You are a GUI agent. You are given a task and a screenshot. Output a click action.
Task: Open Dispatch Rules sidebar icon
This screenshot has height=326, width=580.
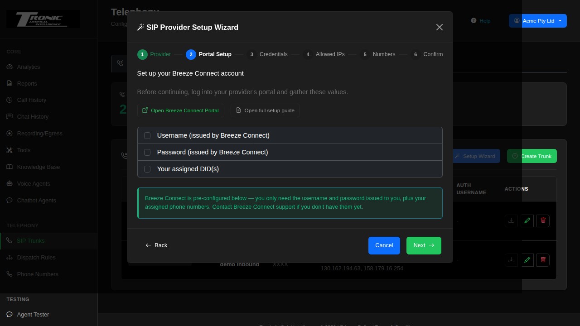point(10,258)
